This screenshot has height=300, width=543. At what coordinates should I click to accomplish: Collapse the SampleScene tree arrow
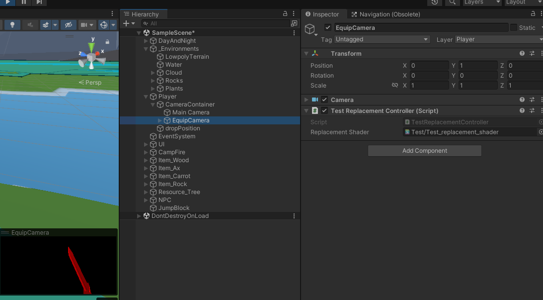coord(139,33)
